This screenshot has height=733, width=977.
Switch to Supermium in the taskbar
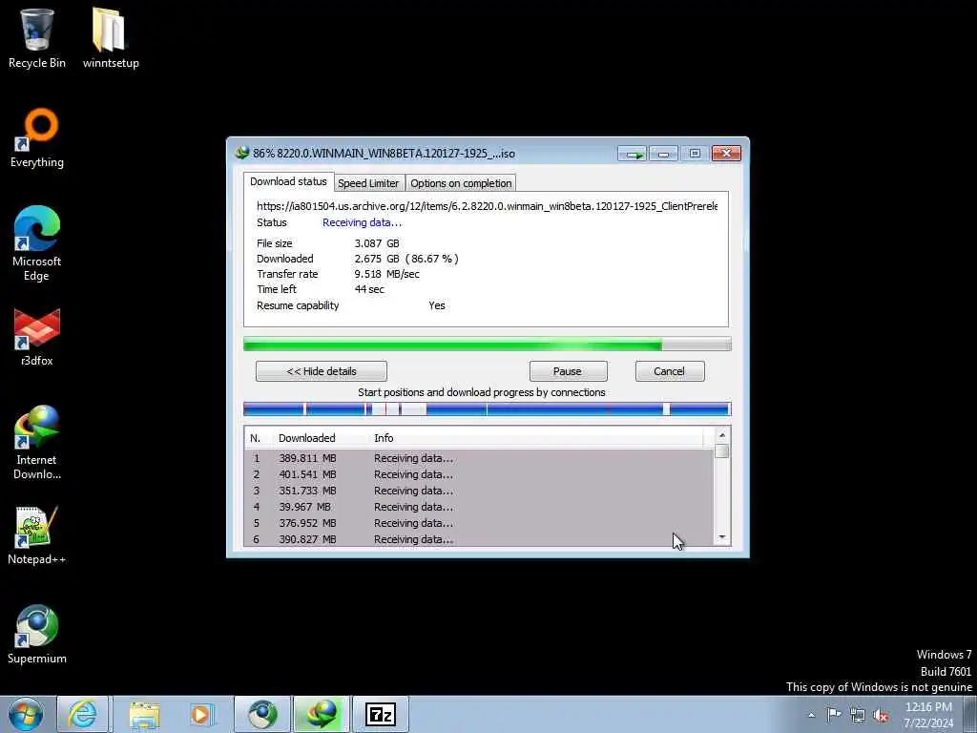point(262,714)
